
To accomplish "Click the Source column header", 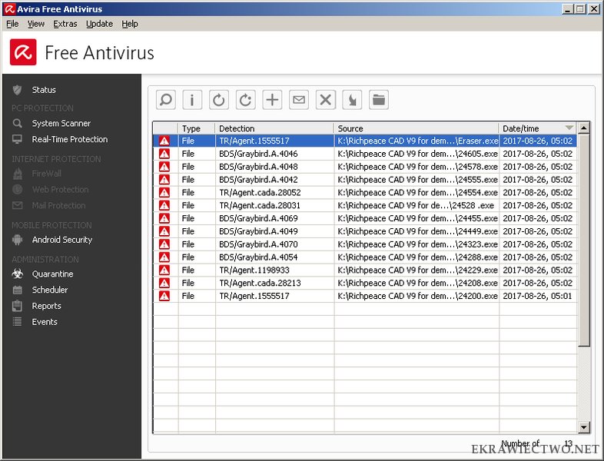I will [416, 128].
